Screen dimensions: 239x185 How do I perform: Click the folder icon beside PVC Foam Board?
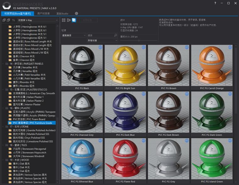pyautogui.click(x=10, y=119)
